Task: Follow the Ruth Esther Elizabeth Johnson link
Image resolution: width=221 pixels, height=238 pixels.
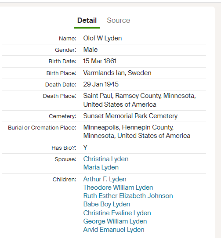Action: click(x=128, y=196)
